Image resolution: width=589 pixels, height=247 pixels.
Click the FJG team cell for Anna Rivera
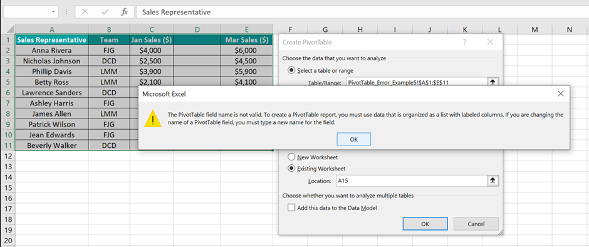[109, 50]
